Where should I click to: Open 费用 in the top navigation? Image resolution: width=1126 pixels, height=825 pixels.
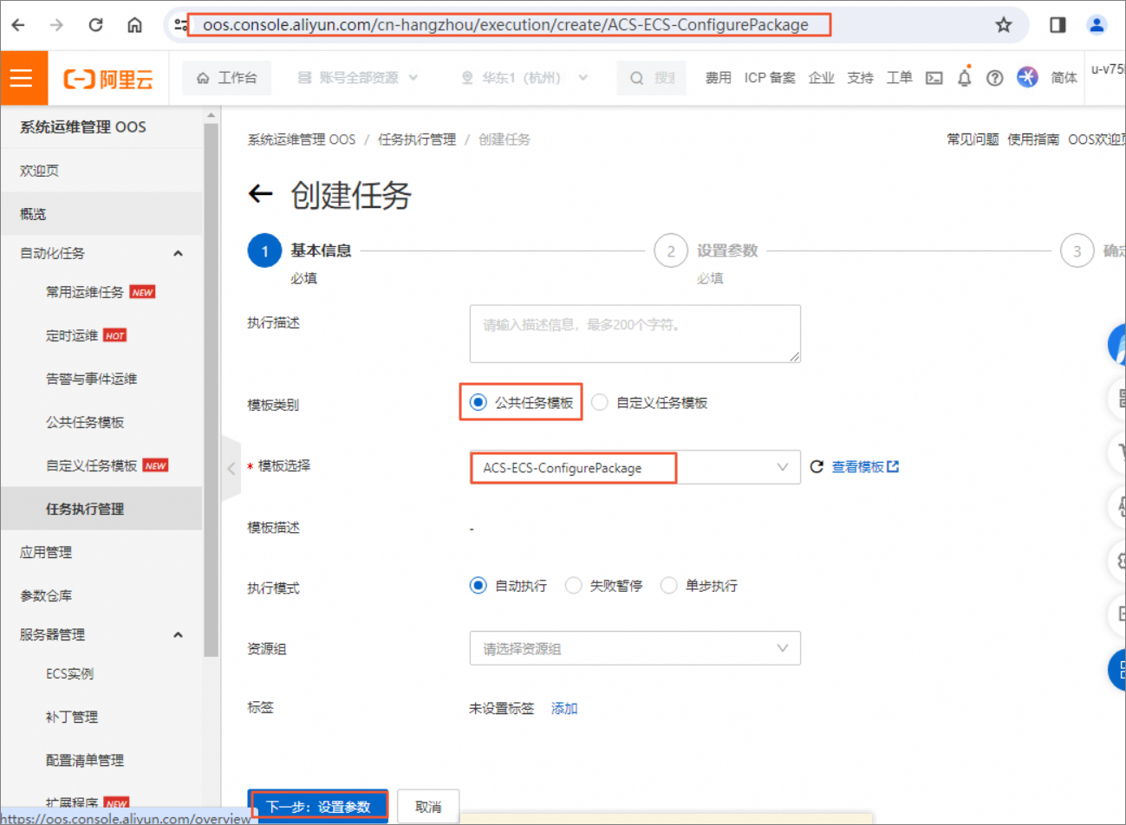click(x=718, y=78)
